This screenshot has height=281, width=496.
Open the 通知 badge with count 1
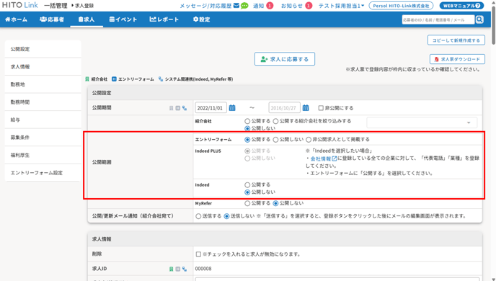[270, 6]
